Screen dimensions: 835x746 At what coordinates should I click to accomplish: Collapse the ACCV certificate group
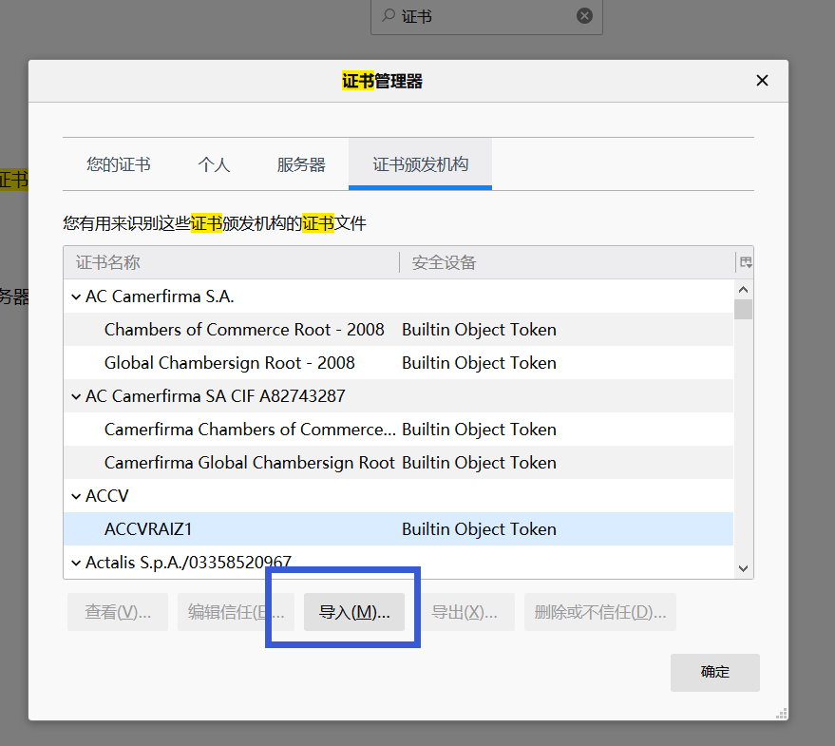[76, 495]
